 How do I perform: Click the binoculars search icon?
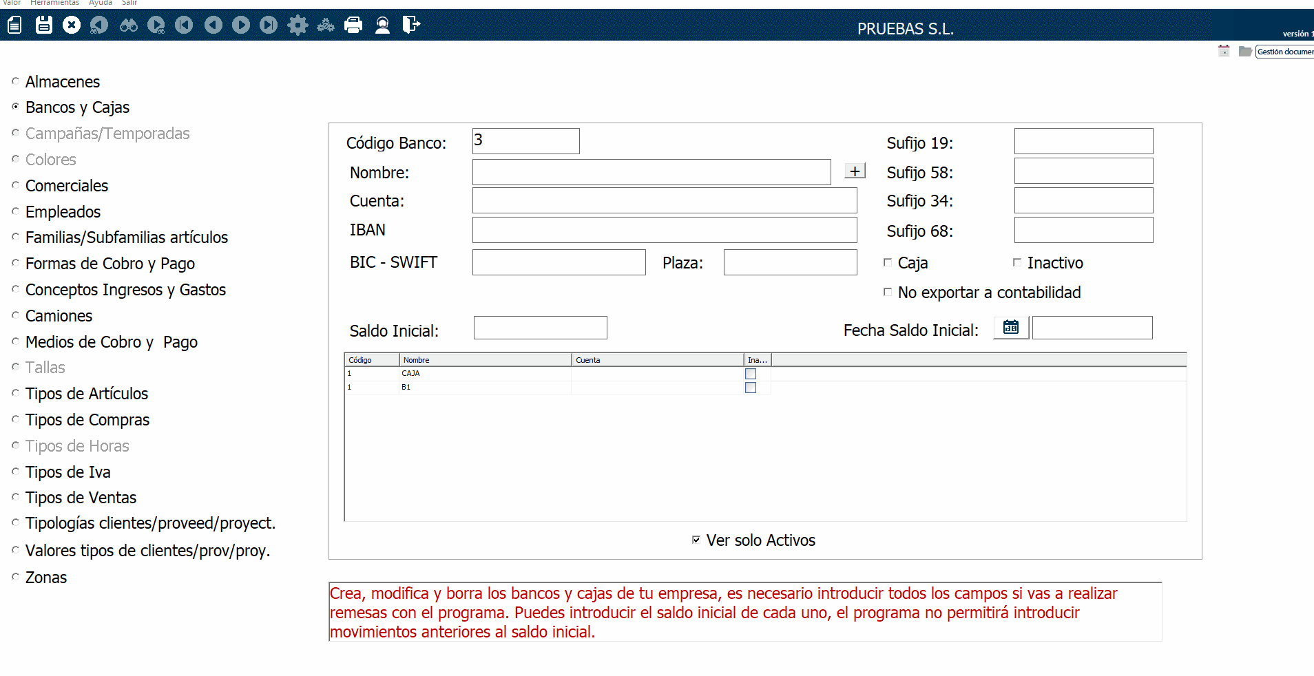click(x=129, y=25)
